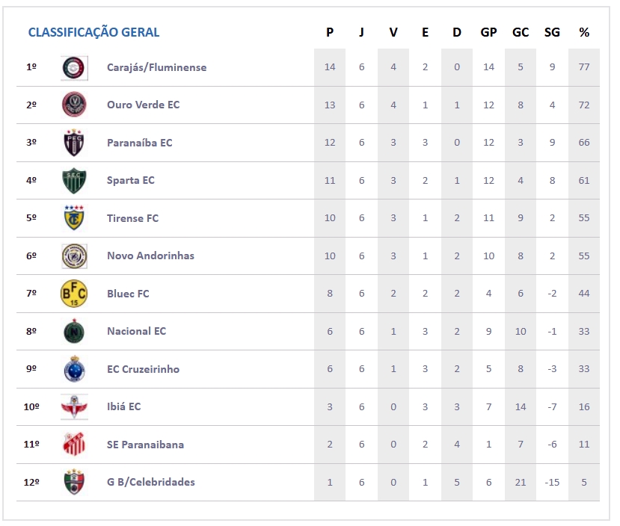Click the Ouro Verde EC crest
The image size is (620, 526).
(74, 105)
